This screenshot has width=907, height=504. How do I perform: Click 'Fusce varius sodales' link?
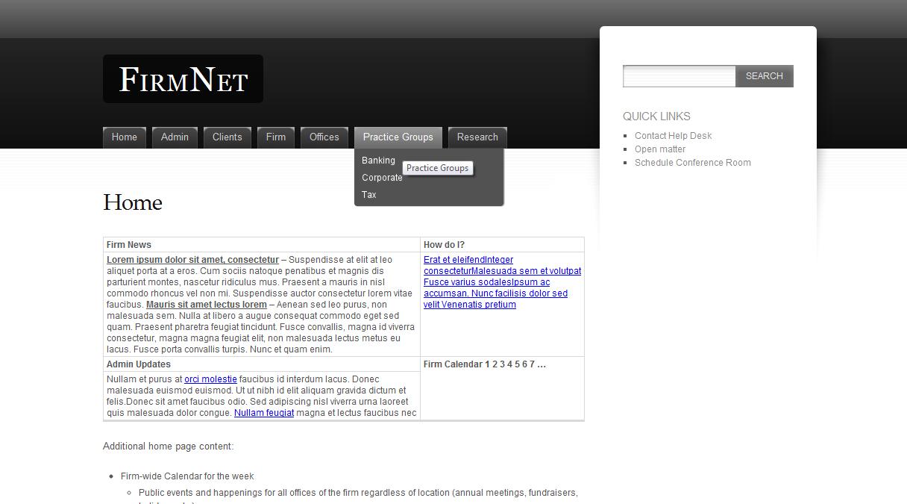point(467,282)
